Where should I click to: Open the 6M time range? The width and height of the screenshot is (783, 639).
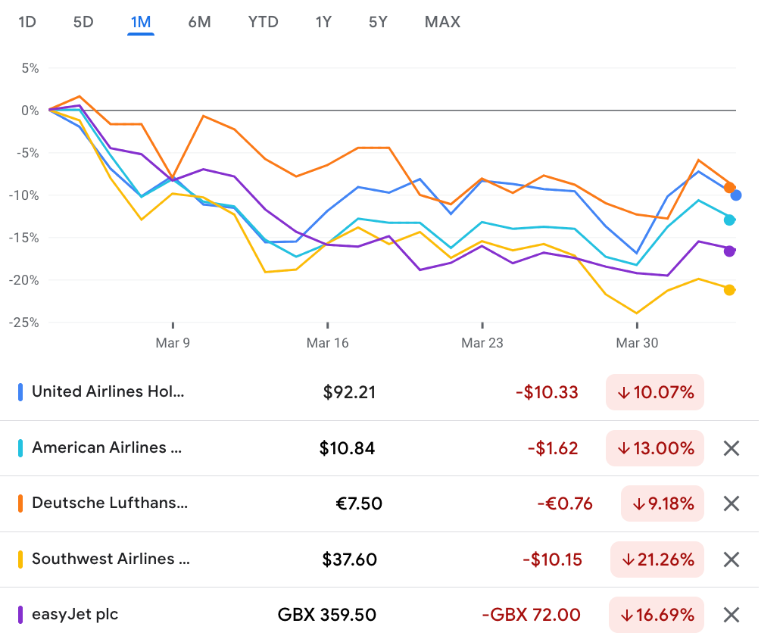click(x=199, y=22)
